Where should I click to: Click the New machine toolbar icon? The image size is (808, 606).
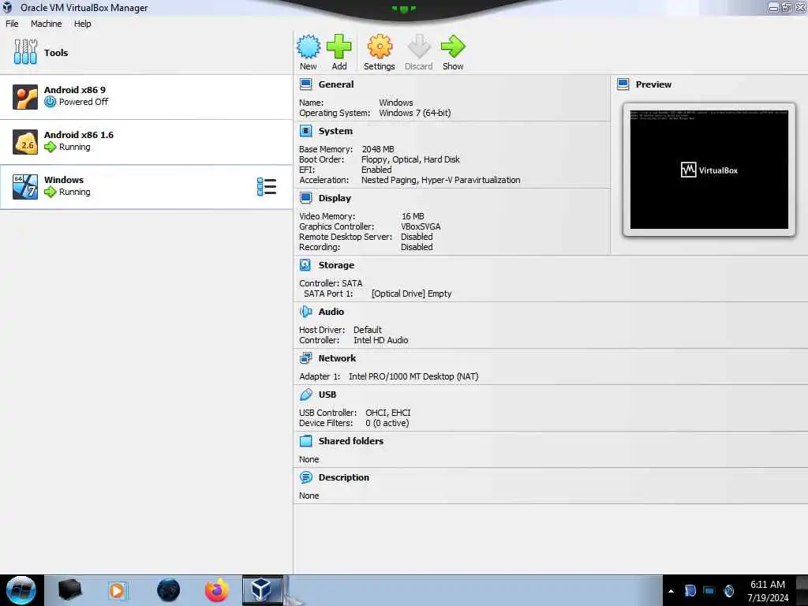tap(309, 47)
